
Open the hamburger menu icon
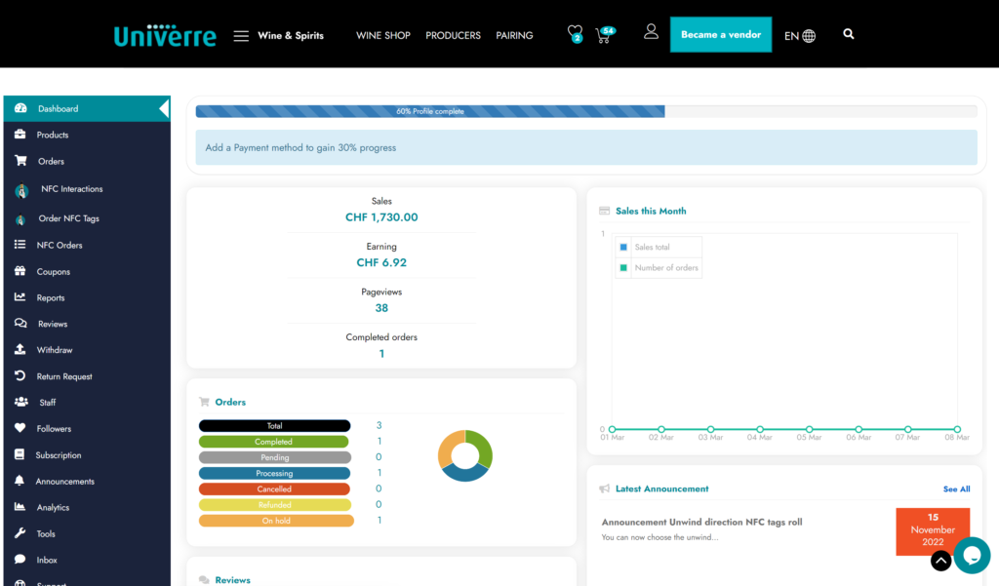(241, 36)
